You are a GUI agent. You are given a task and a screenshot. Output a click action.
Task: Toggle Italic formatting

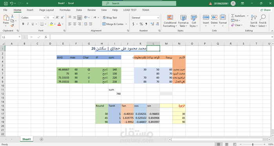(x=28, y=24)
